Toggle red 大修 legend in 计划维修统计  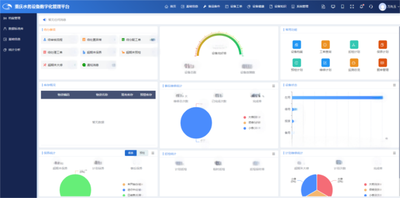tap(372, 184)
